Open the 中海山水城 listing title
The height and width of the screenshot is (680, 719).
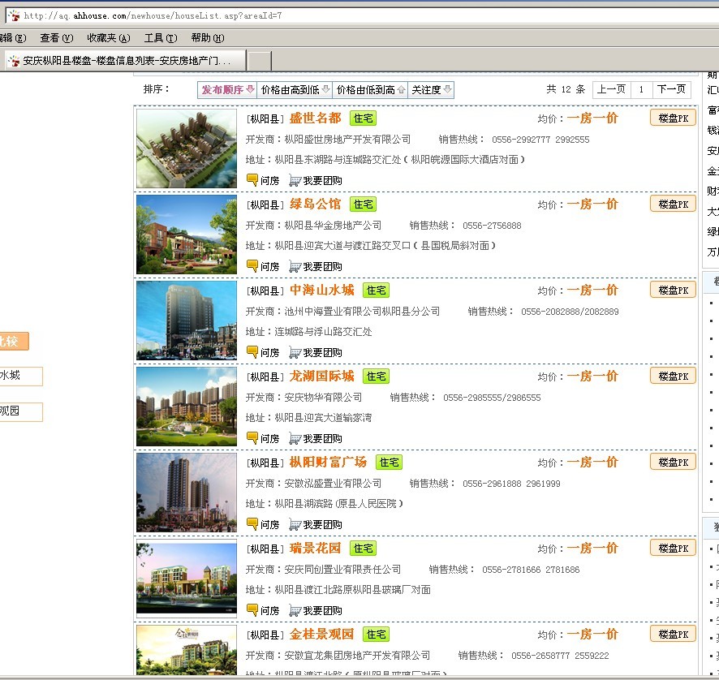click(x=322, y=291)
